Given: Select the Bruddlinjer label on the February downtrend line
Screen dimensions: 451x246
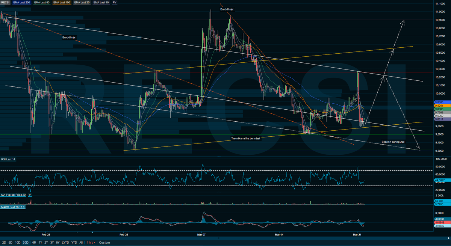Looking at the screenshot, I should pyautogui.click(x=69, y=38).
